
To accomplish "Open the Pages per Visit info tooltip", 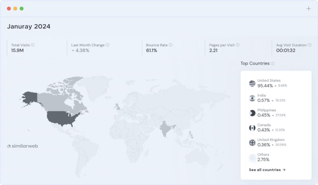I will 238,45.
